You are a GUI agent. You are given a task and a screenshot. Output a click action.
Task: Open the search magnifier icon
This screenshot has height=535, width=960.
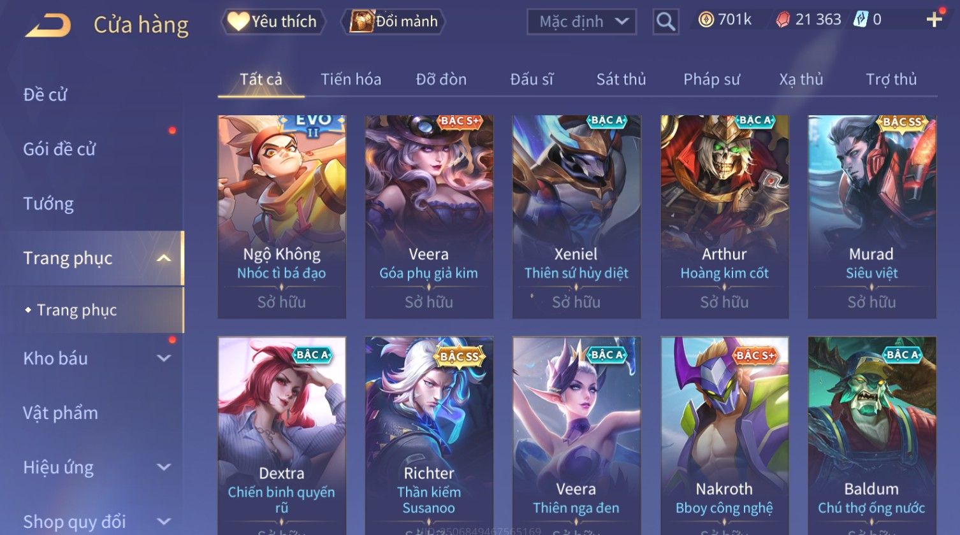pos(665,22)
